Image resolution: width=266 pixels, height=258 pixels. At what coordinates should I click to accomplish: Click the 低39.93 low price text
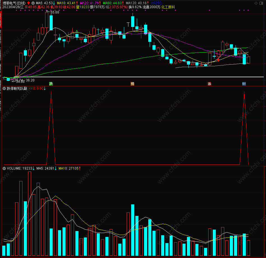57,7
